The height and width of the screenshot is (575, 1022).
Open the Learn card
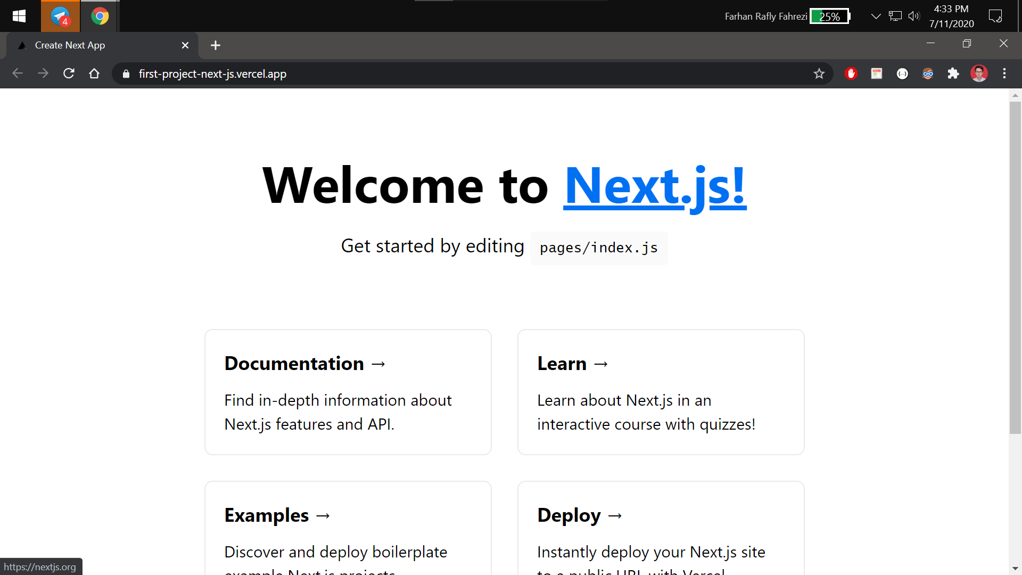[661, 392]
